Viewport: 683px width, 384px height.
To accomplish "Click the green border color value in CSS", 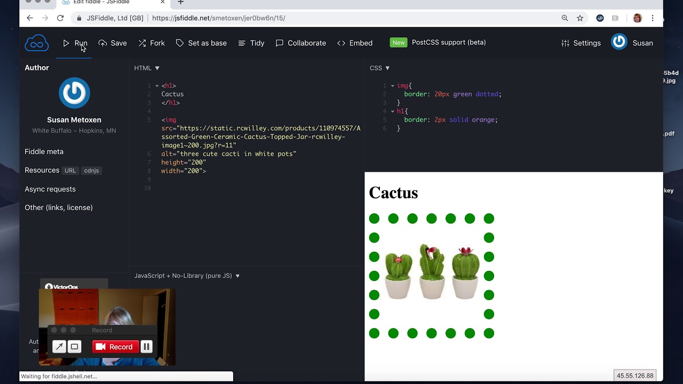I will (463, 94).
